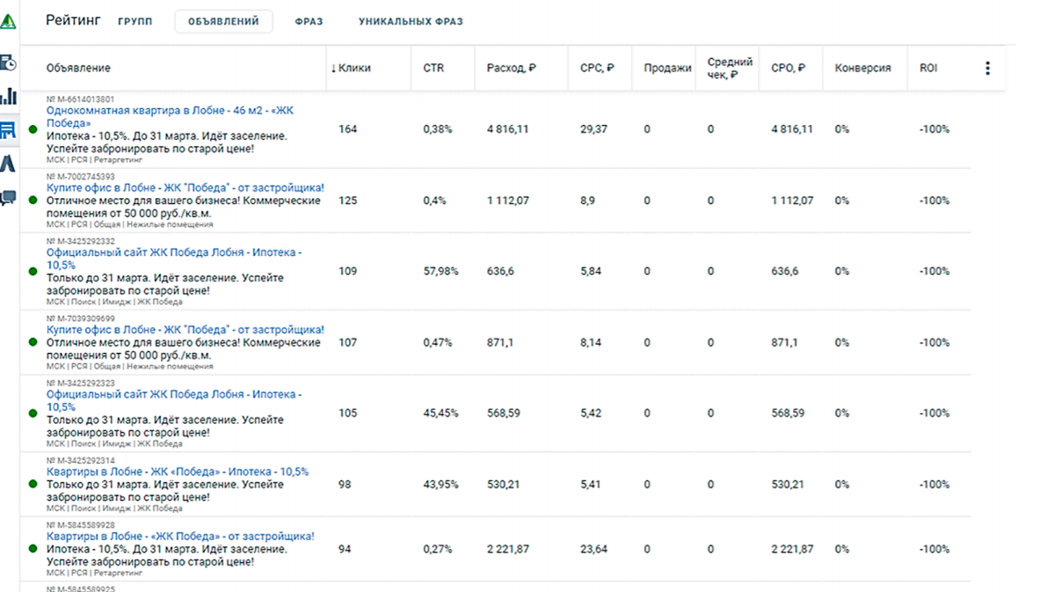Click the ROI column header
The height and width of the screenshot is (592, 1047).
[x=928, y=68]
